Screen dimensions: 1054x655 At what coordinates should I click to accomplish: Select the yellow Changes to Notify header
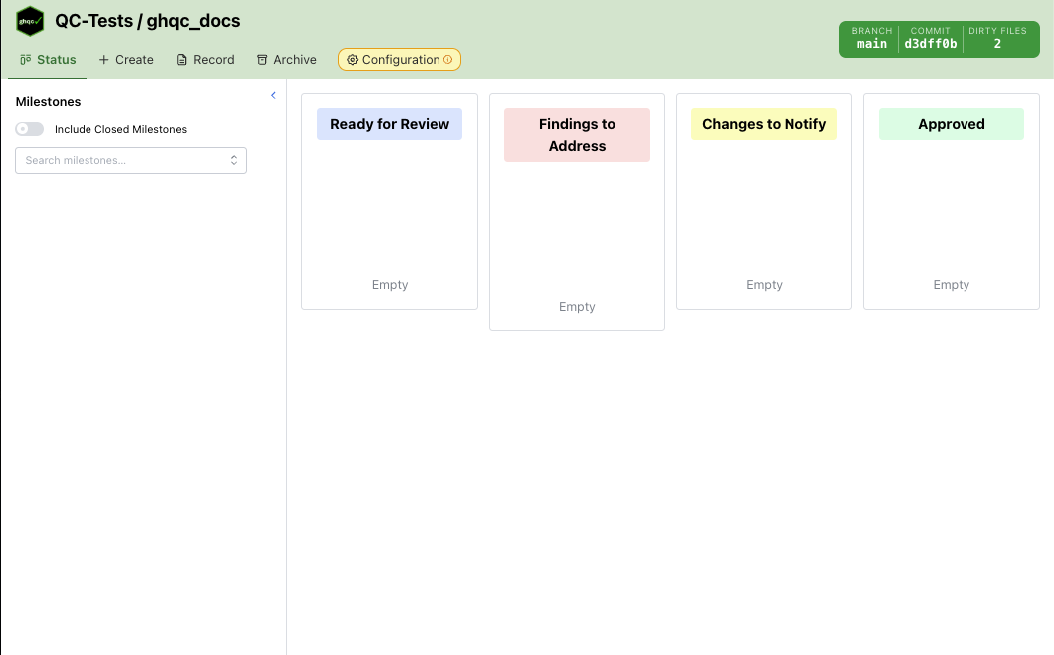click(x=764, y=124)
